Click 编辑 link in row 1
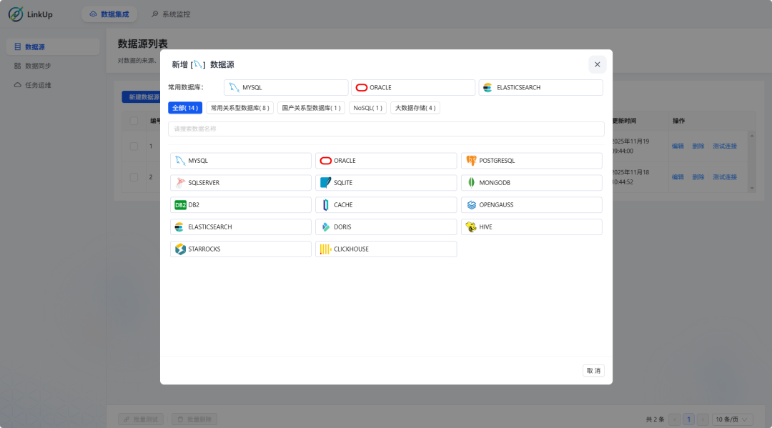Viewport: 772px width, 428px height. click(678, 146)
